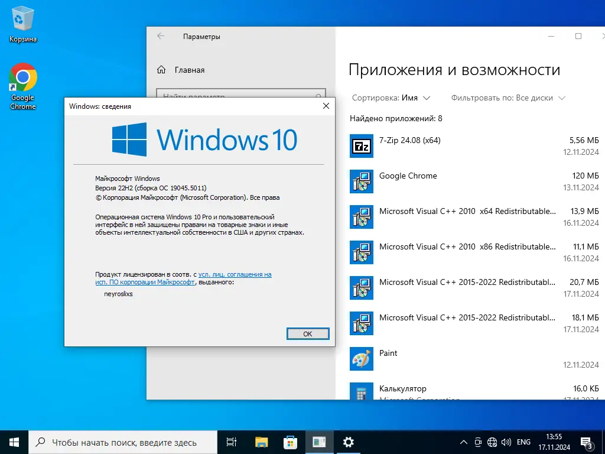Open Google Chrome desktop shortcut
Viewport: 605px width, 454px height.
[x=23, y=86]
